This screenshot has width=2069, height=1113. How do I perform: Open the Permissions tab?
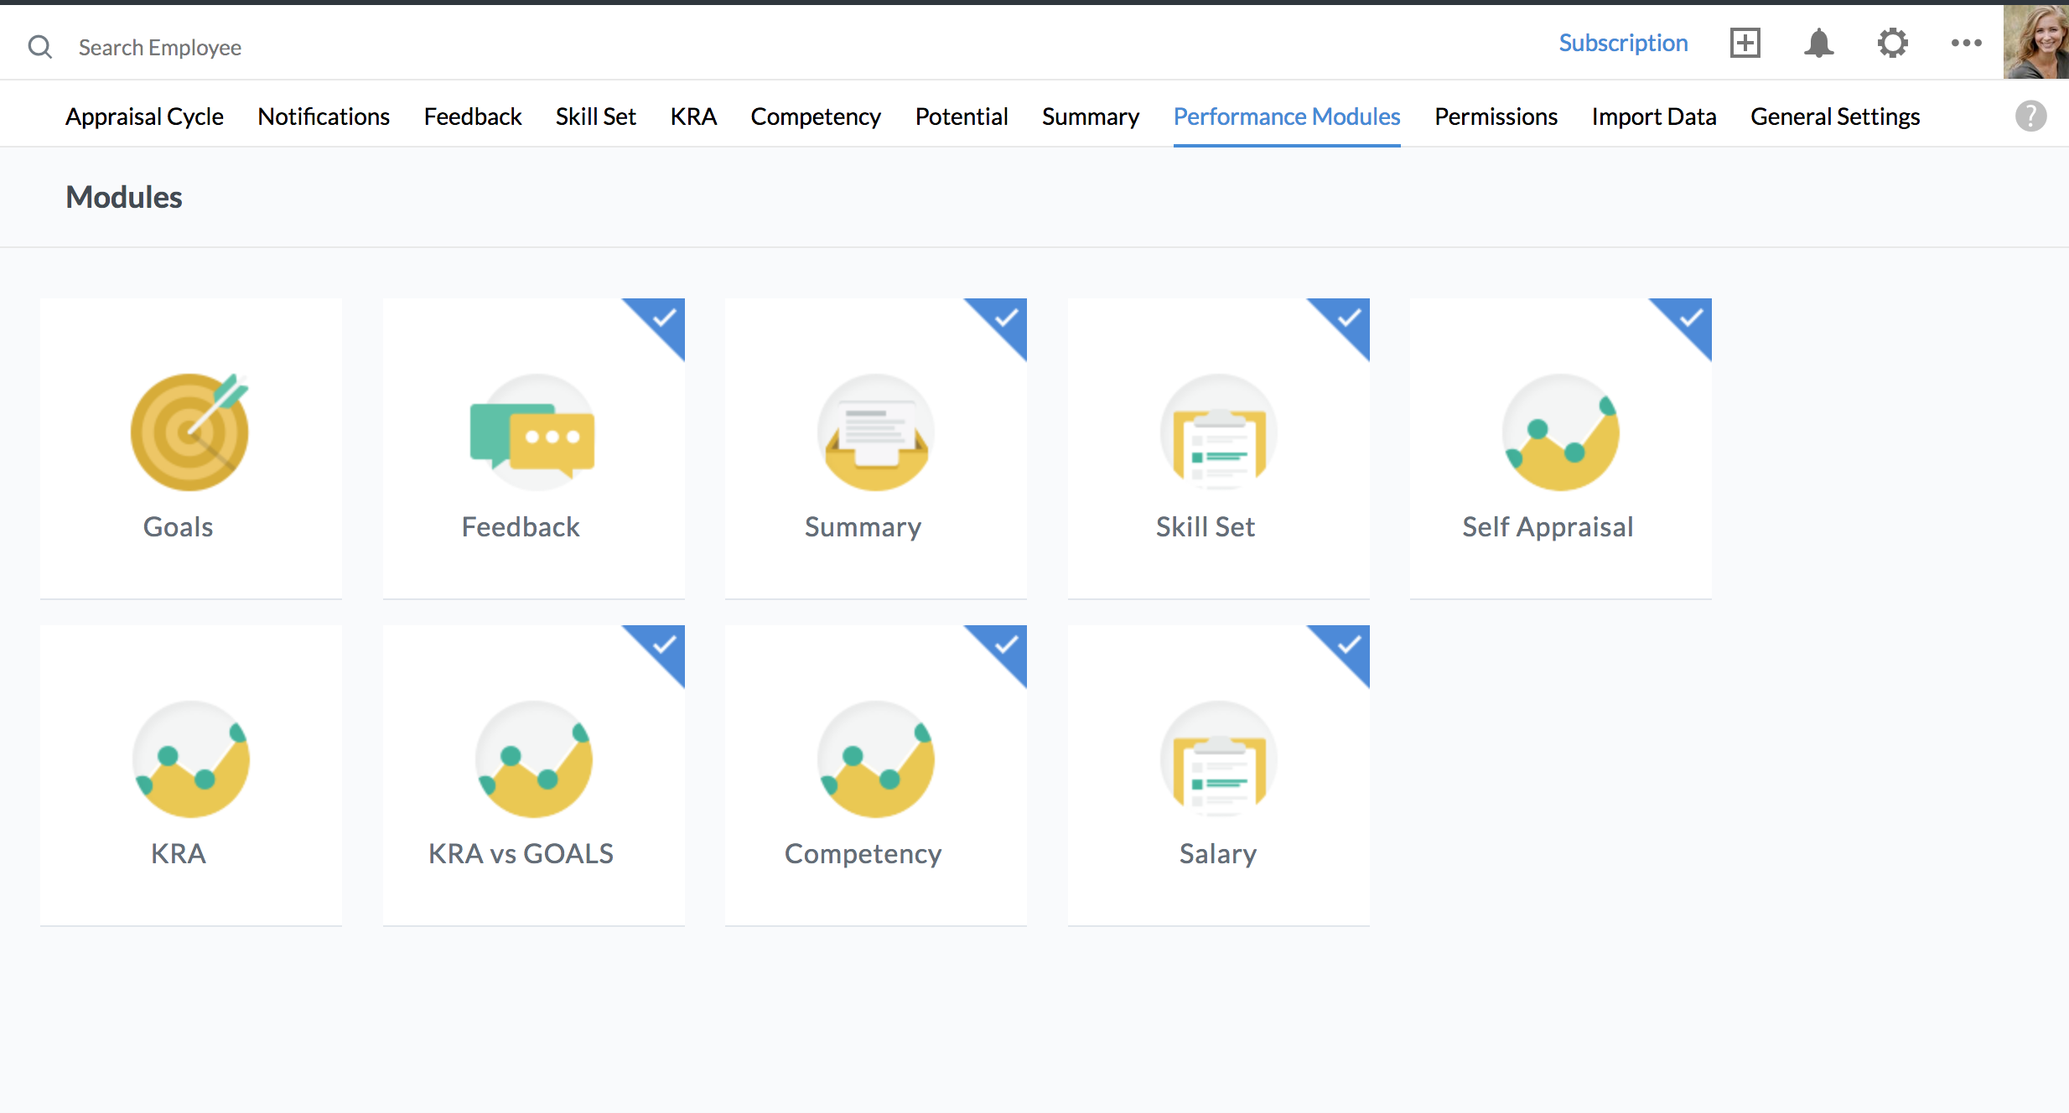[x=1496, y=116]
